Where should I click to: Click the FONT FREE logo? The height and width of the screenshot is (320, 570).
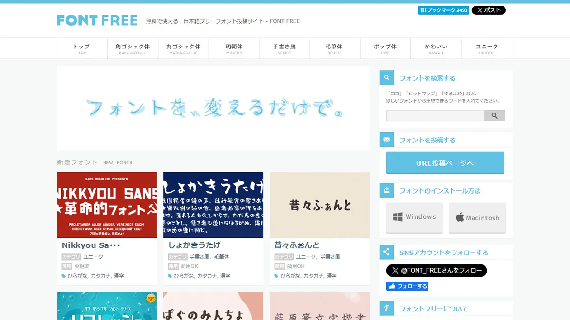tap(97, 20)
